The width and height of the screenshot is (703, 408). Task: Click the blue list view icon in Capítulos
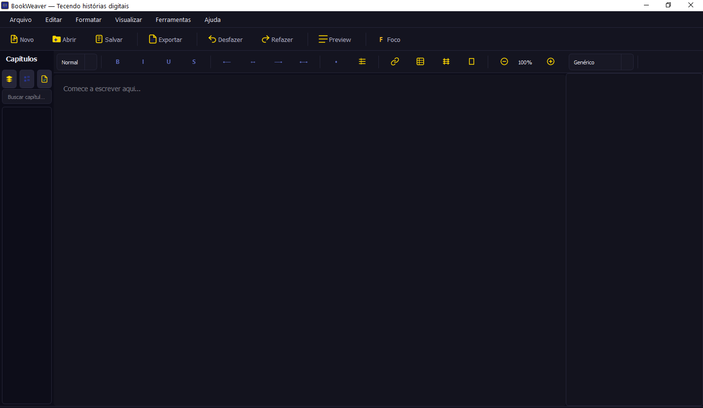27,79
